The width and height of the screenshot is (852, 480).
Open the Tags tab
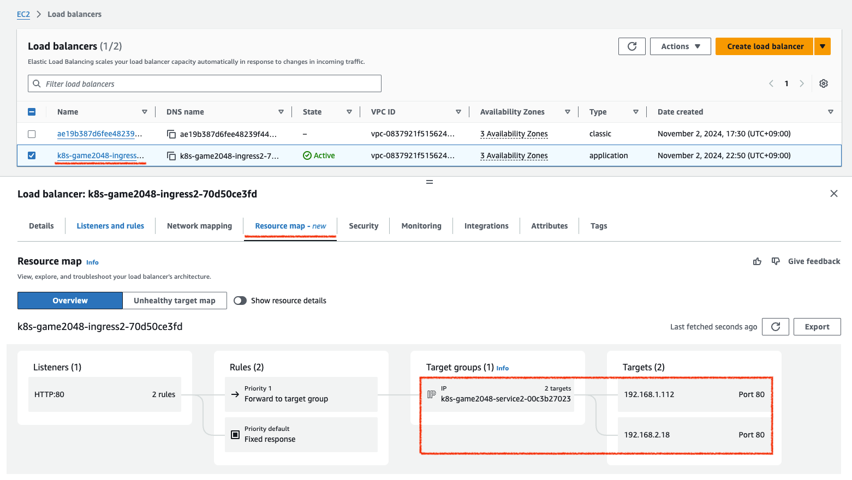tap(599, 226)
